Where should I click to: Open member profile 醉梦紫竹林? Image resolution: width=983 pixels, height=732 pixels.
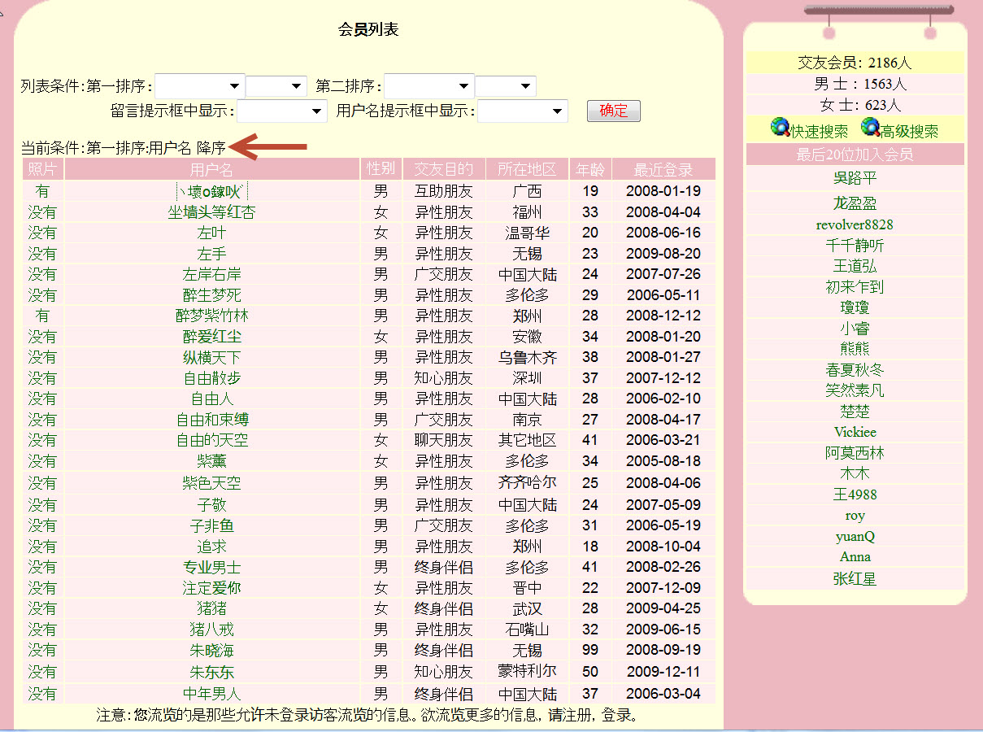tap(211, 316)
